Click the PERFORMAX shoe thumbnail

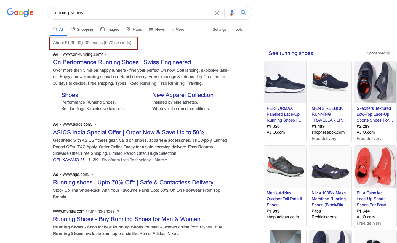point(285,82)
